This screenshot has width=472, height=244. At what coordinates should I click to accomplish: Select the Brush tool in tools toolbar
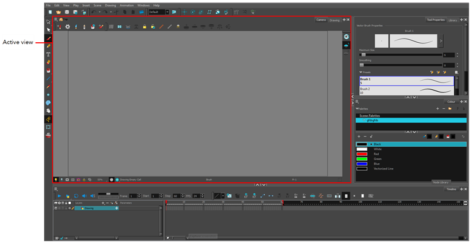48,38
